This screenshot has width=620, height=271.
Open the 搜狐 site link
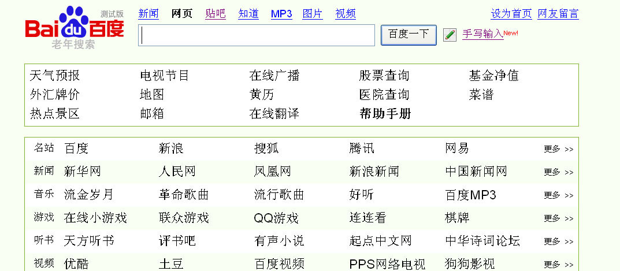pos(266,149)
